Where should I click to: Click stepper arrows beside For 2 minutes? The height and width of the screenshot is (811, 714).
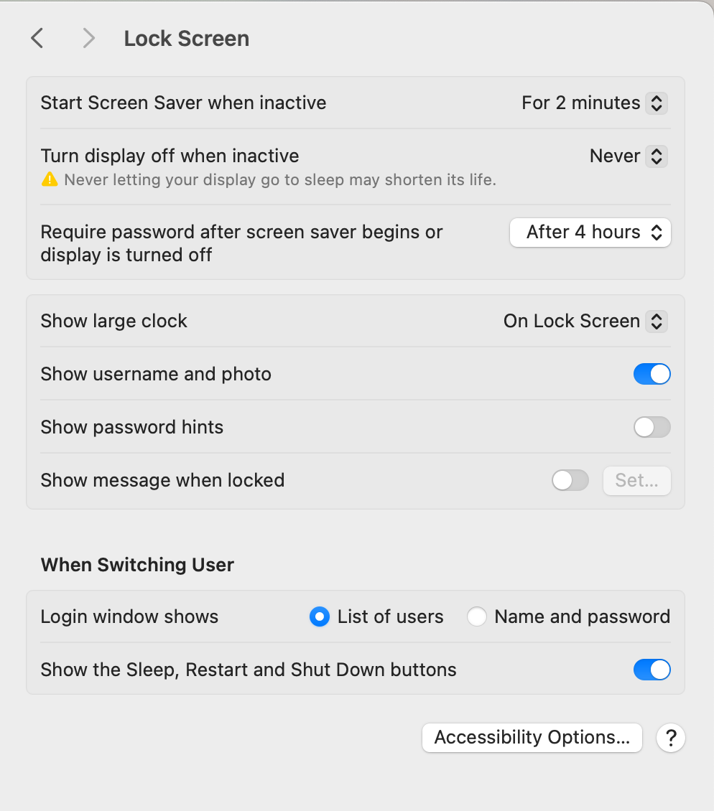[x=657, y=103]
